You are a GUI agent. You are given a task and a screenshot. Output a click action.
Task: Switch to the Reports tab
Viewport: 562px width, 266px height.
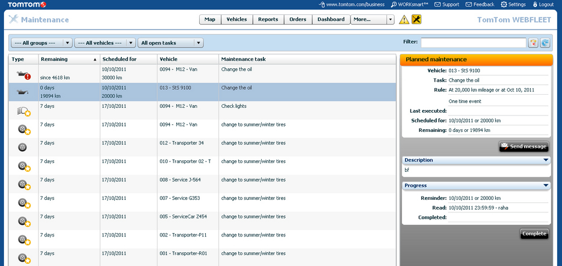[268, 19]
